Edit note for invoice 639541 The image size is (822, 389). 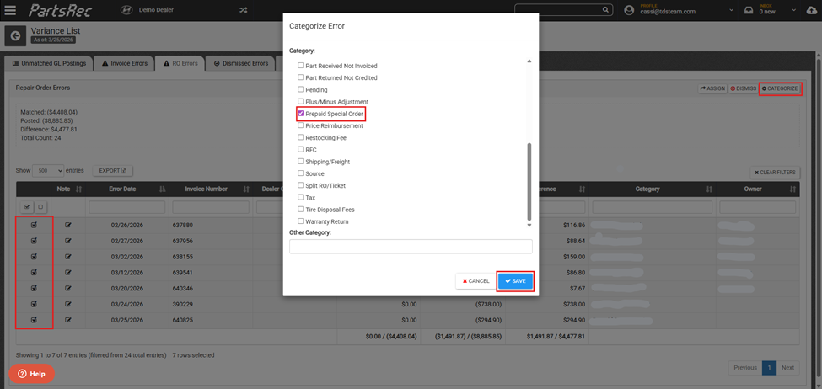67,273
